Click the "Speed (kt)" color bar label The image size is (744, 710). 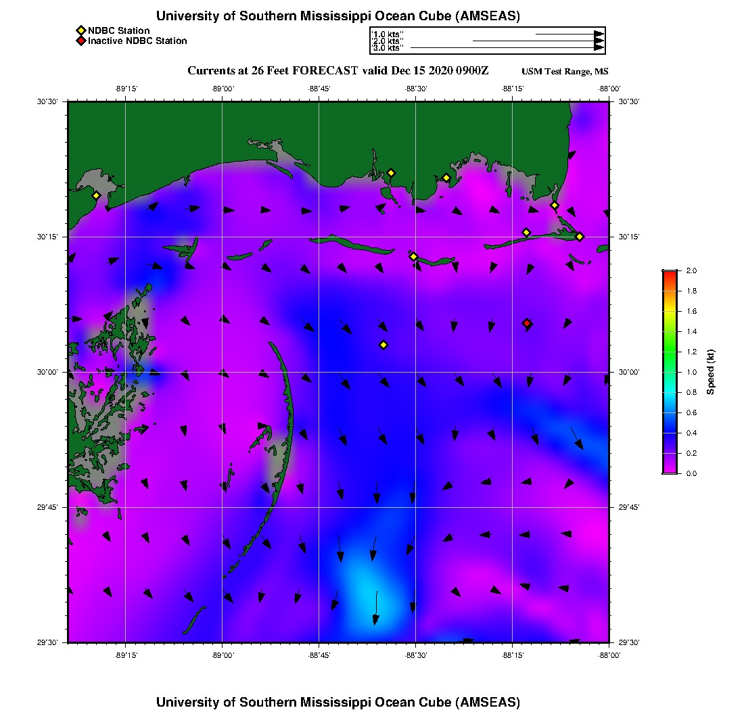click(711, 372)
